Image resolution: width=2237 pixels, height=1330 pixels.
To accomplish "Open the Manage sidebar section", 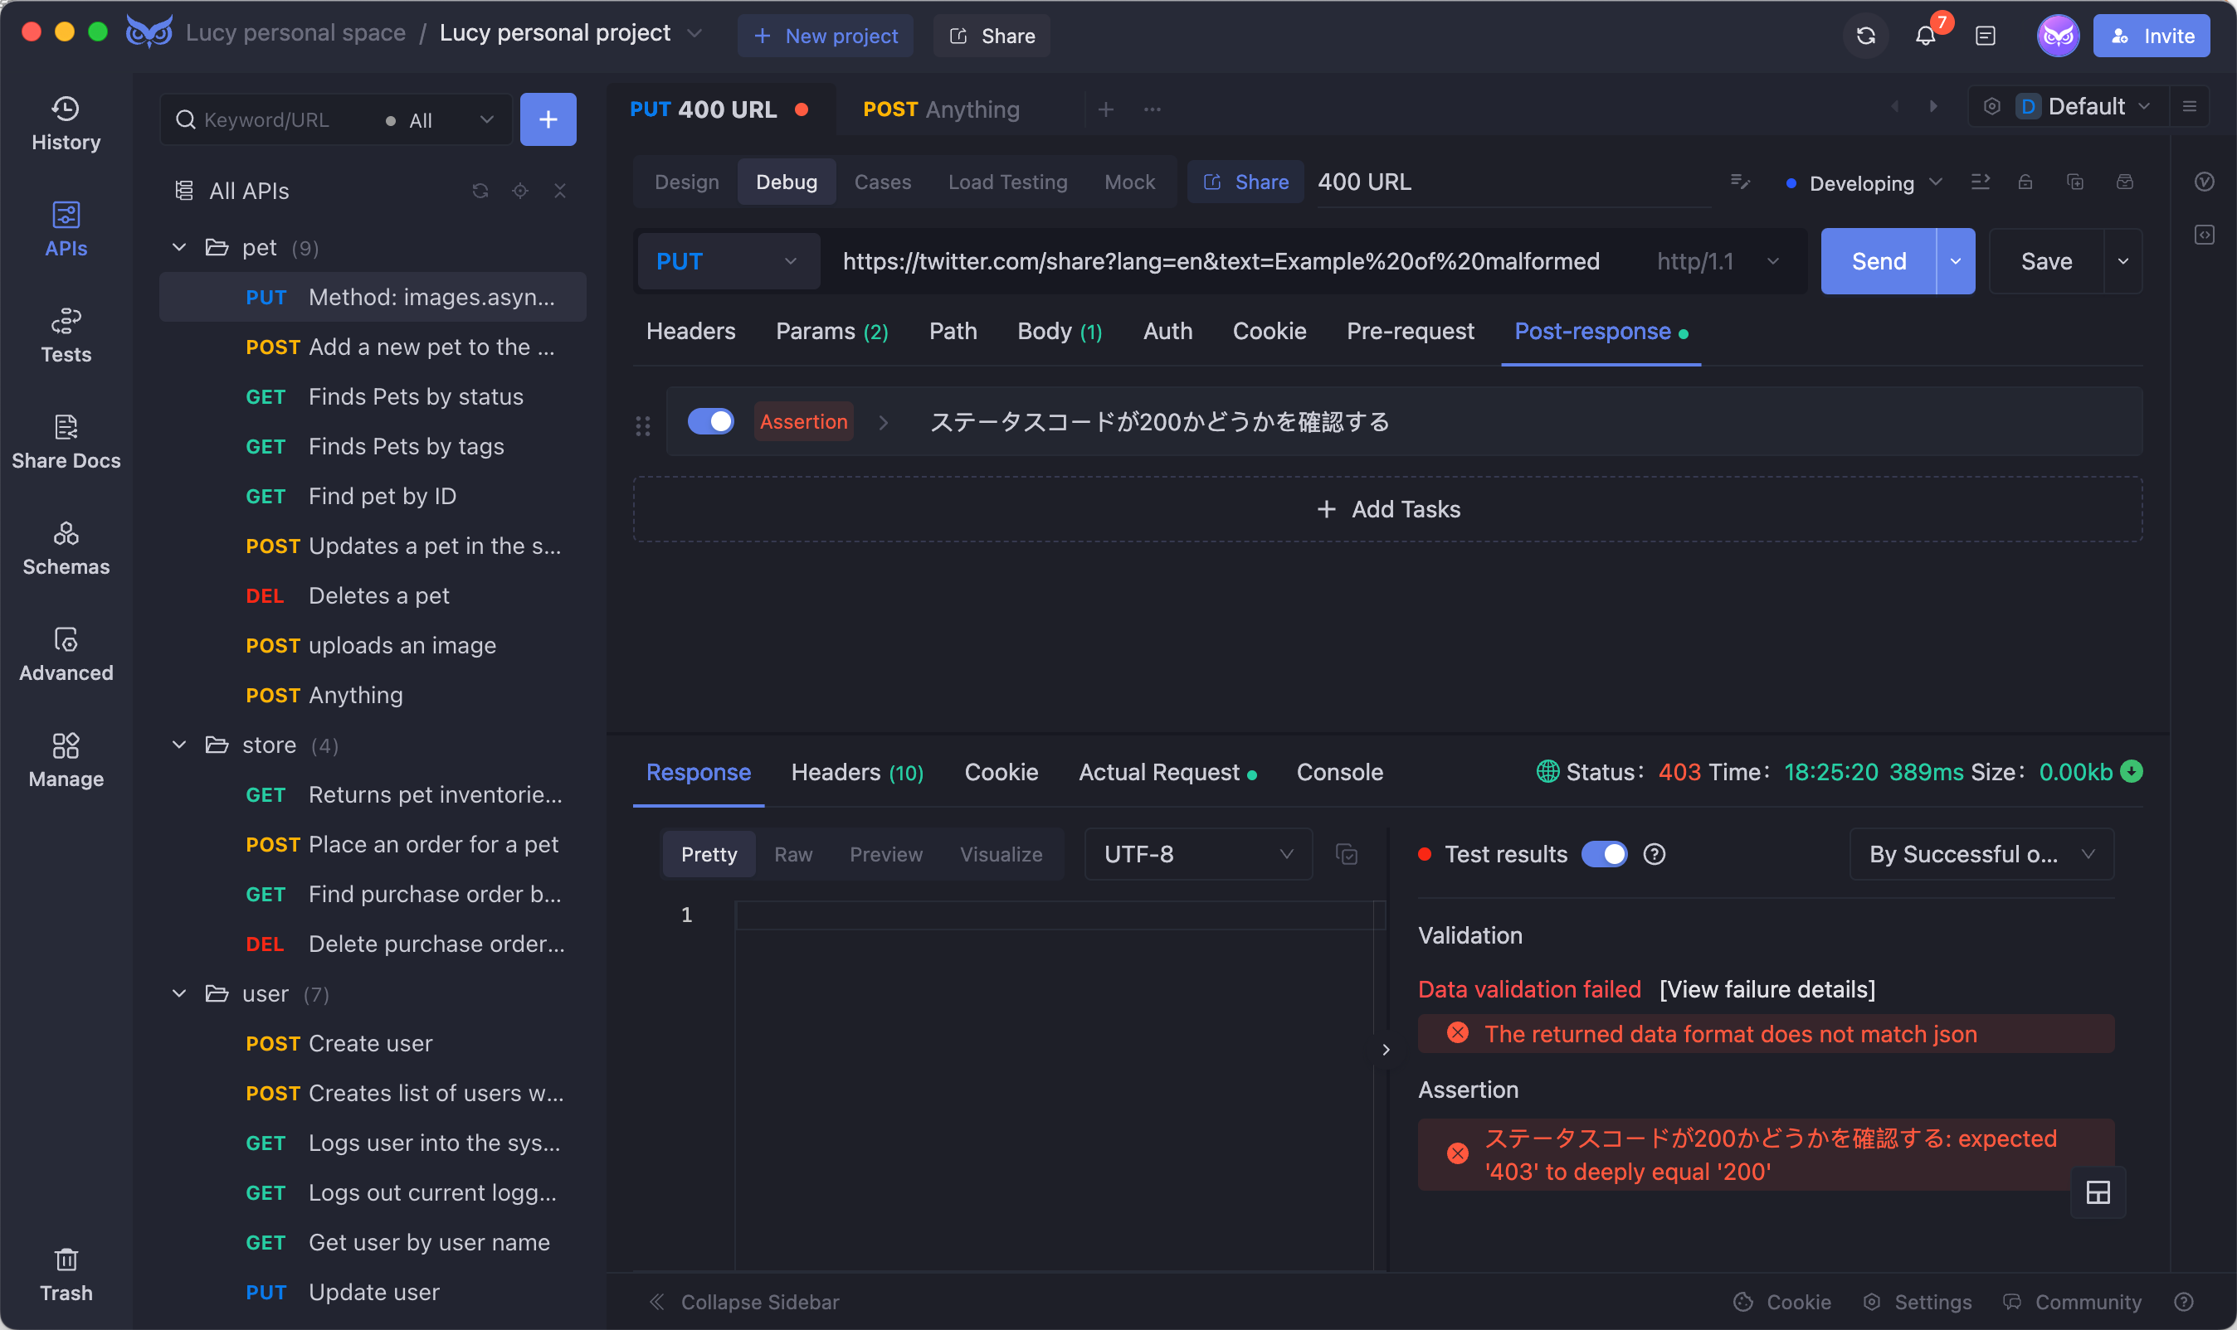I will pos(66,761).
